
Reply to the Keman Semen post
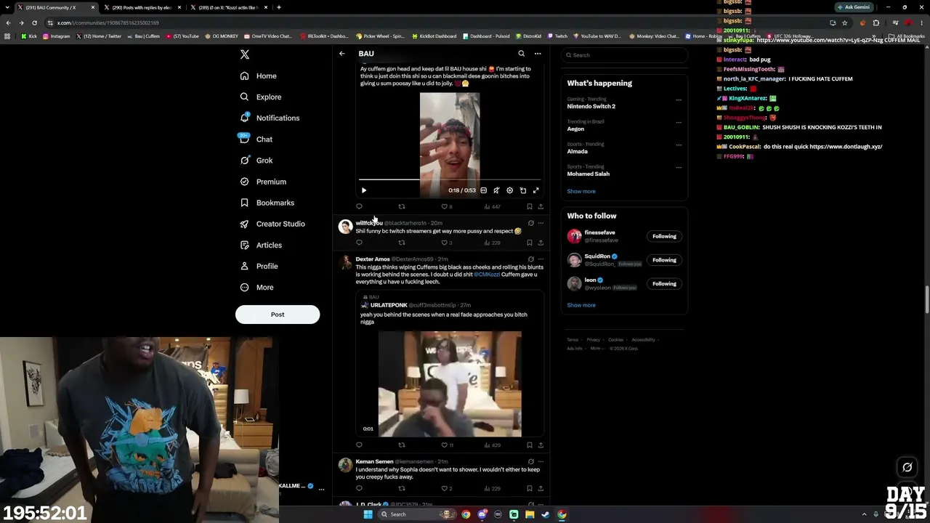tap(359, 488)
